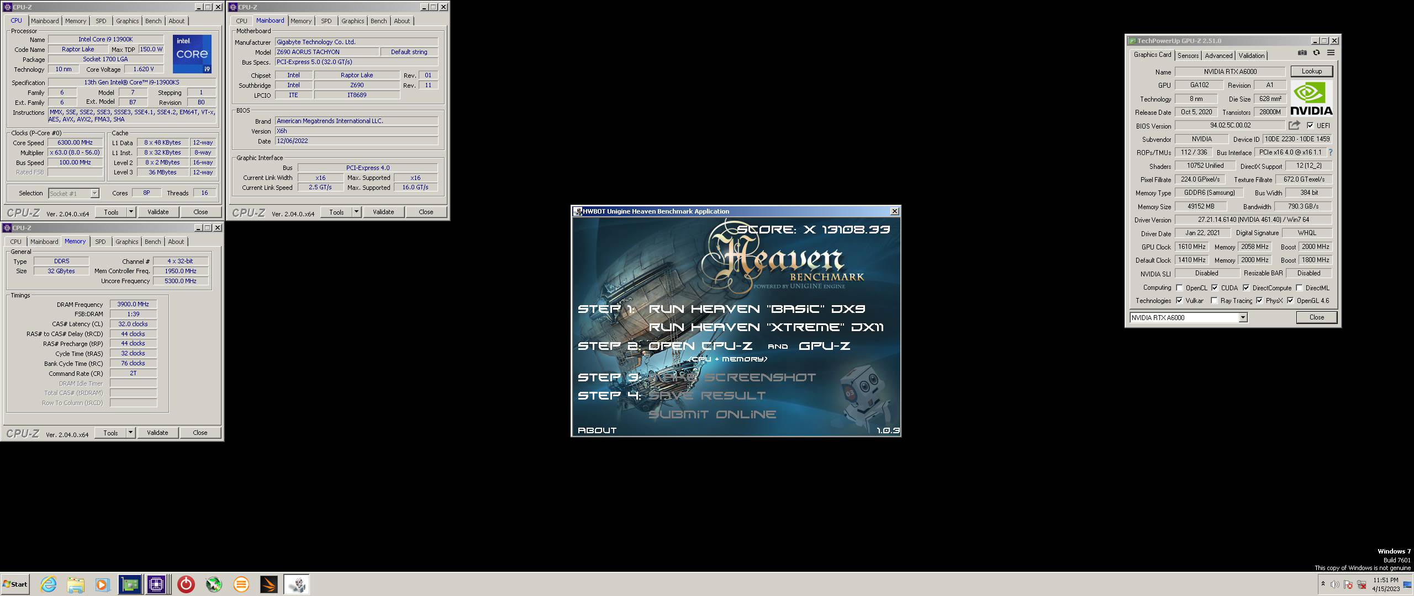Toggle the Vulkan checkbox in GPU-Z
Screen dimensions: 1414x596
click(x=1179, y=301)
